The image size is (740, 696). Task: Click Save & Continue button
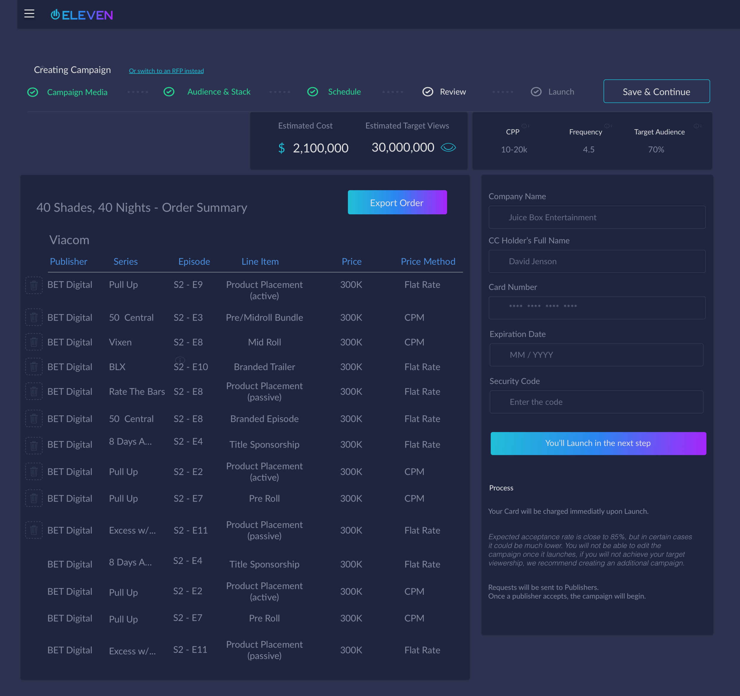(x=656, y=91)
